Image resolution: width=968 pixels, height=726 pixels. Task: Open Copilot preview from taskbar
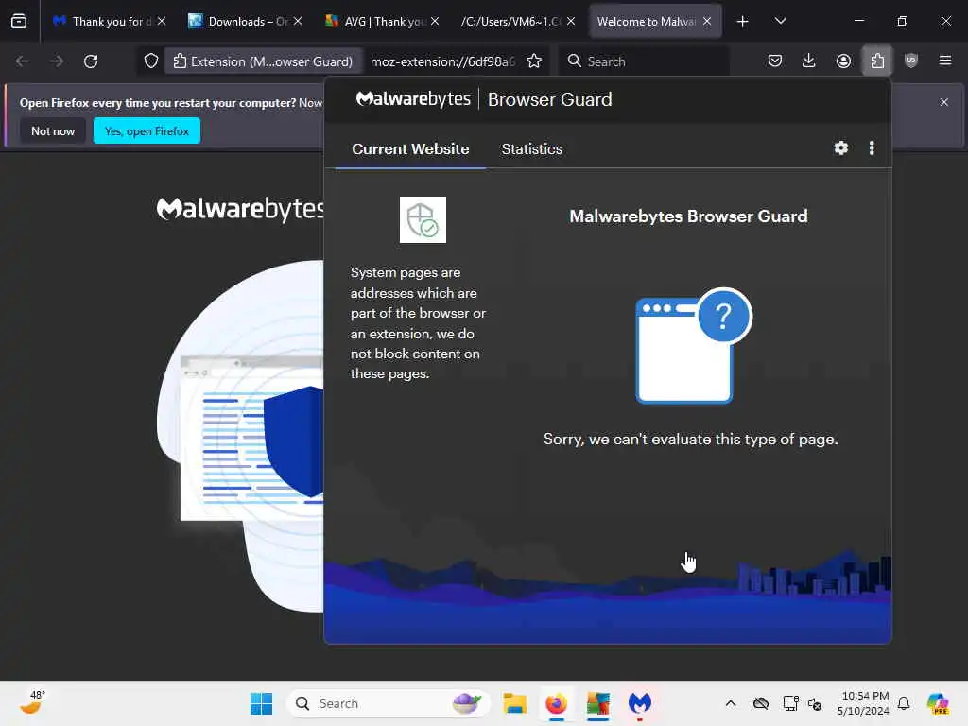tap(938, 703)
